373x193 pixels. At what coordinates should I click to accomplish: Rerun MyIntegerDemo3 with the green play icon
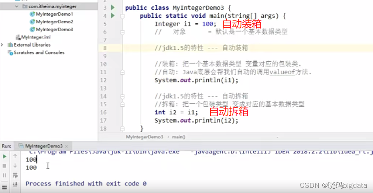4,156
